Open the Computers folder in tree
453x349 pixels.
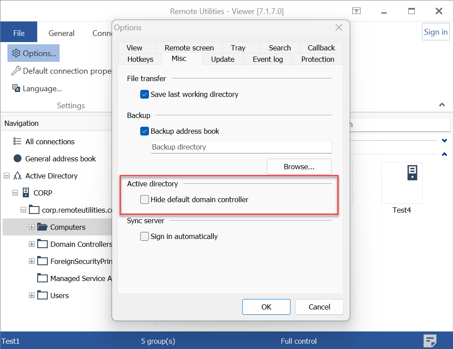coord(67,227)
